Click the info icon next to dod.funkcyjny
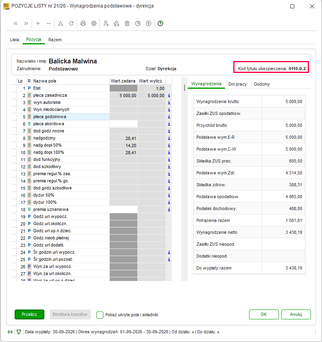 tap(169, 160)
